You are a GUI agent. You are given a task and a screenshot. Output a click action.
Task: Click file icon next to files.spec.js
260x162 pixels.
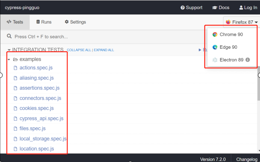(x=16, y=129)
